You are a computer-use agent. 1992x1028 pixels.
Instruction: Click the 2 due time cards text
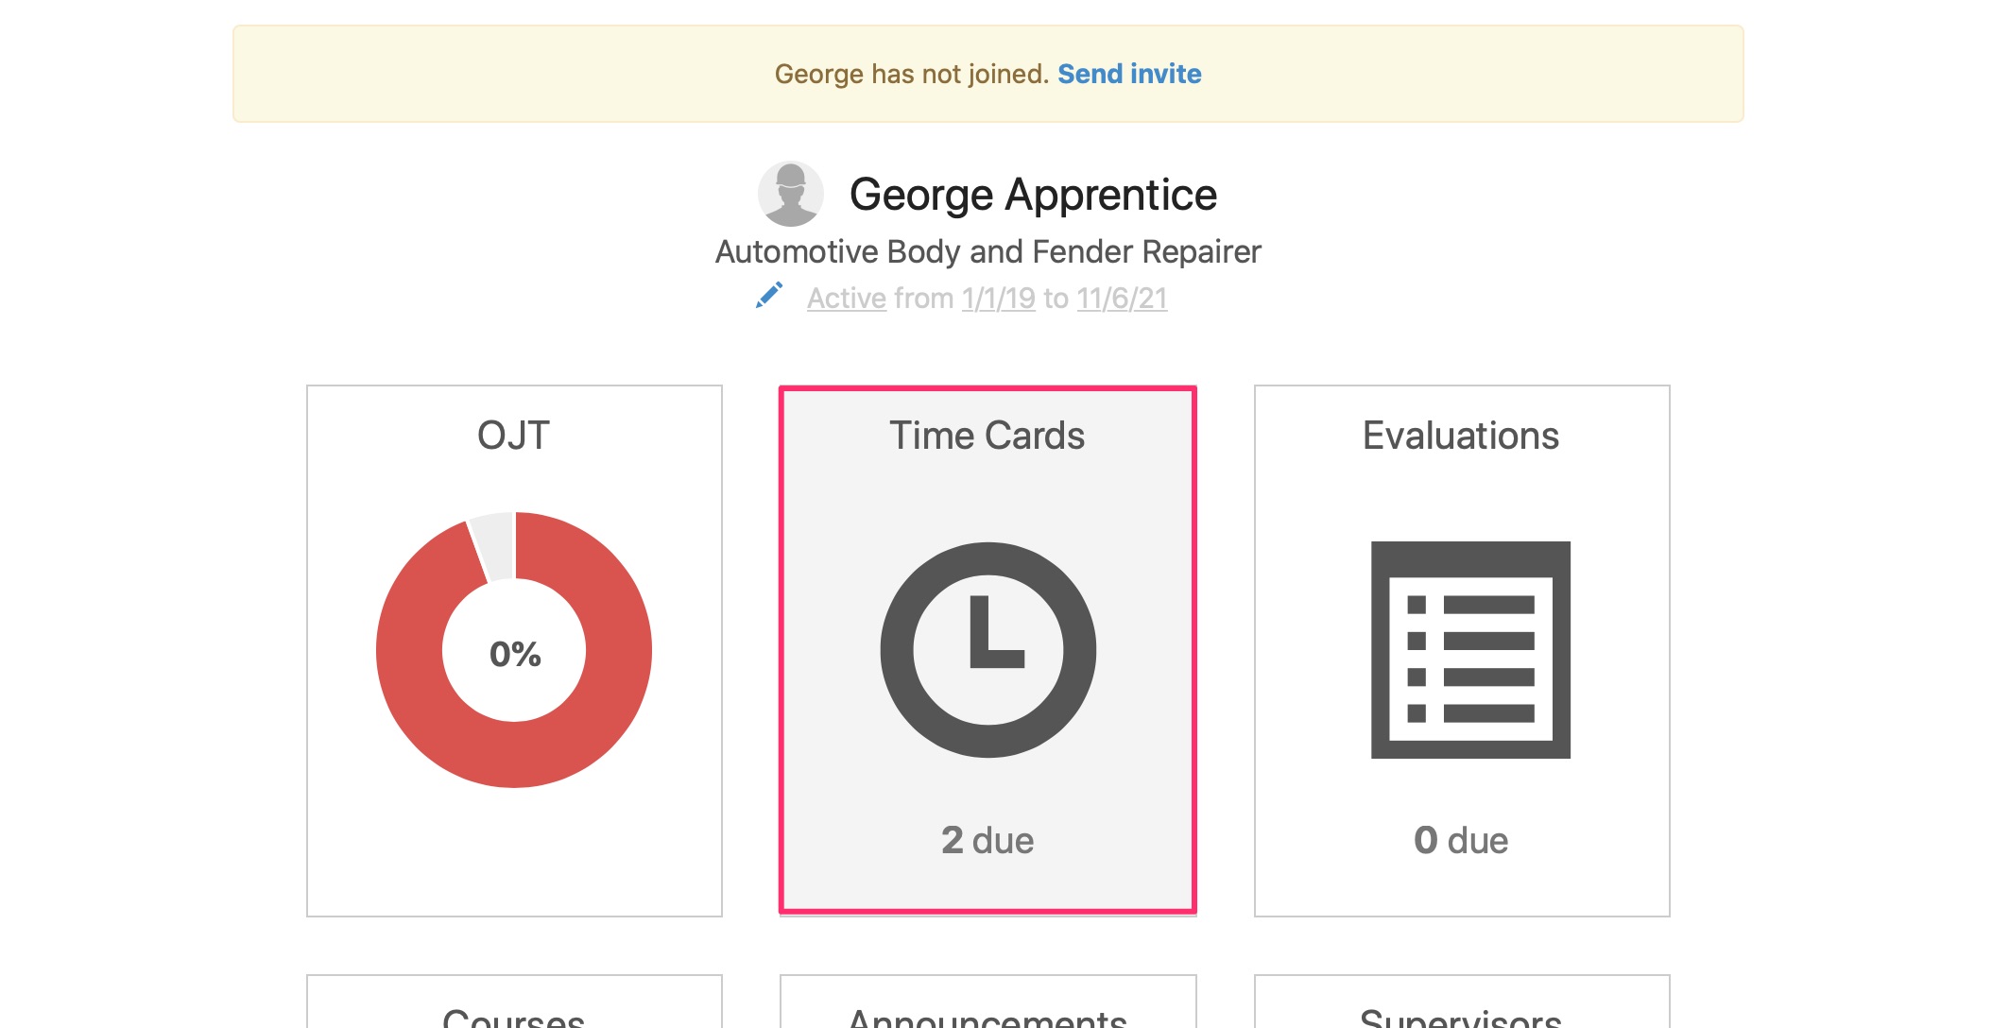[987, 840]
